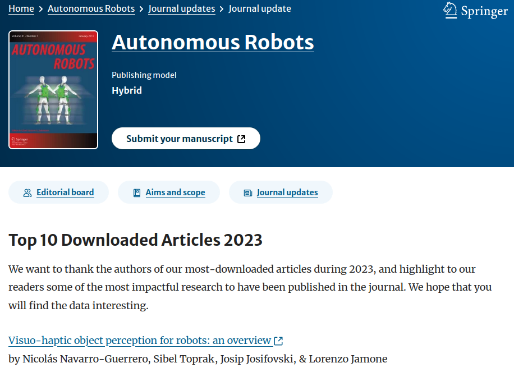Click the Journal updates newspaper icon

(247, 193)
